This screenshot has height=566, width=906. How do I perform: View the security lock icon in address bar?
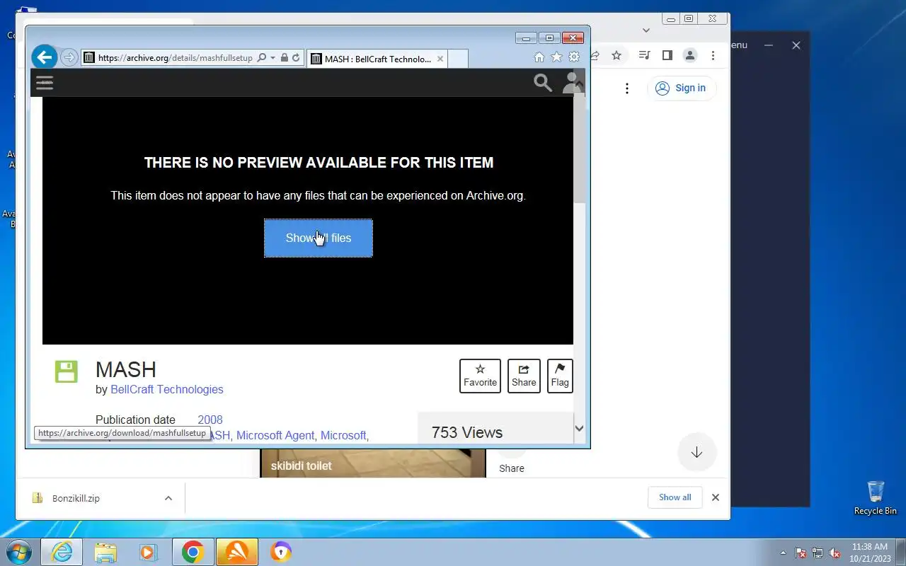[284, 58]
